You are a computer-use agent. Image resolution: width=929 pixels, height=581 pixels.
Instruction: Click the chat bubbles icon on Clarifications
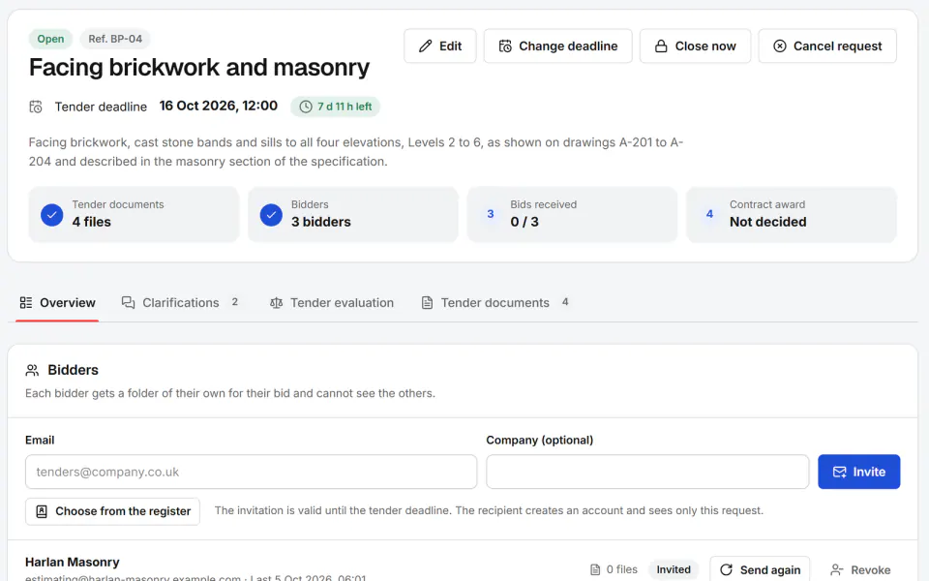[x=128, y=303]
